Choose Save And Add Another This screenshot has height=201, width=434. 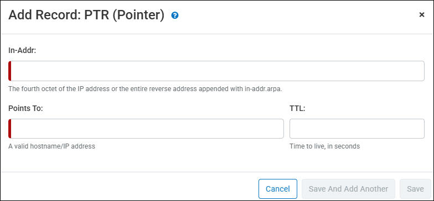click(x=348, y=189)
